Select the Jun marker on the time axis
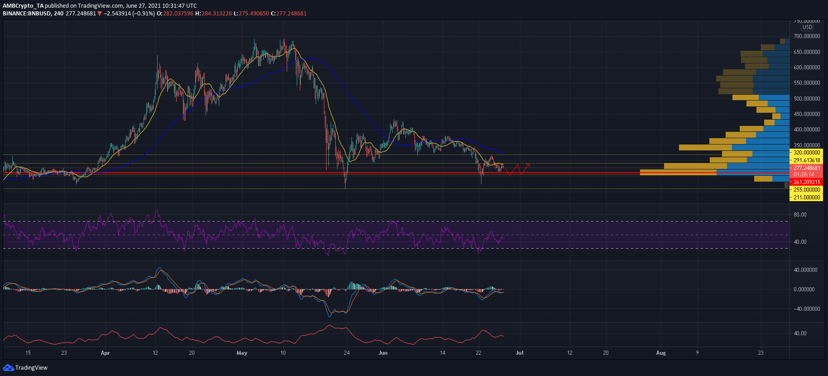This screenshot has width=828, height=376. pyautogui.click(x=383, y=353)
